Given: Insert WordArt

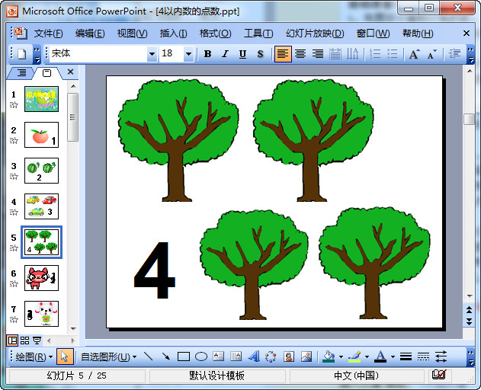Looking at the screenshot, I should coord(254,356).
